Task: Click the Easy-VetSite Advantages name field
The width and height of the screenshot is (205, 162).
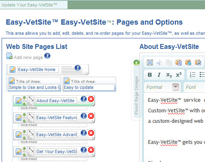Action: tap(56, 135)
